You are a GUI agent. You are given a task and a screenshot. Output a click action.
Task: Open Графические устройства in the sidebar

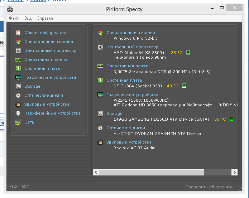(x=50, y=77)
